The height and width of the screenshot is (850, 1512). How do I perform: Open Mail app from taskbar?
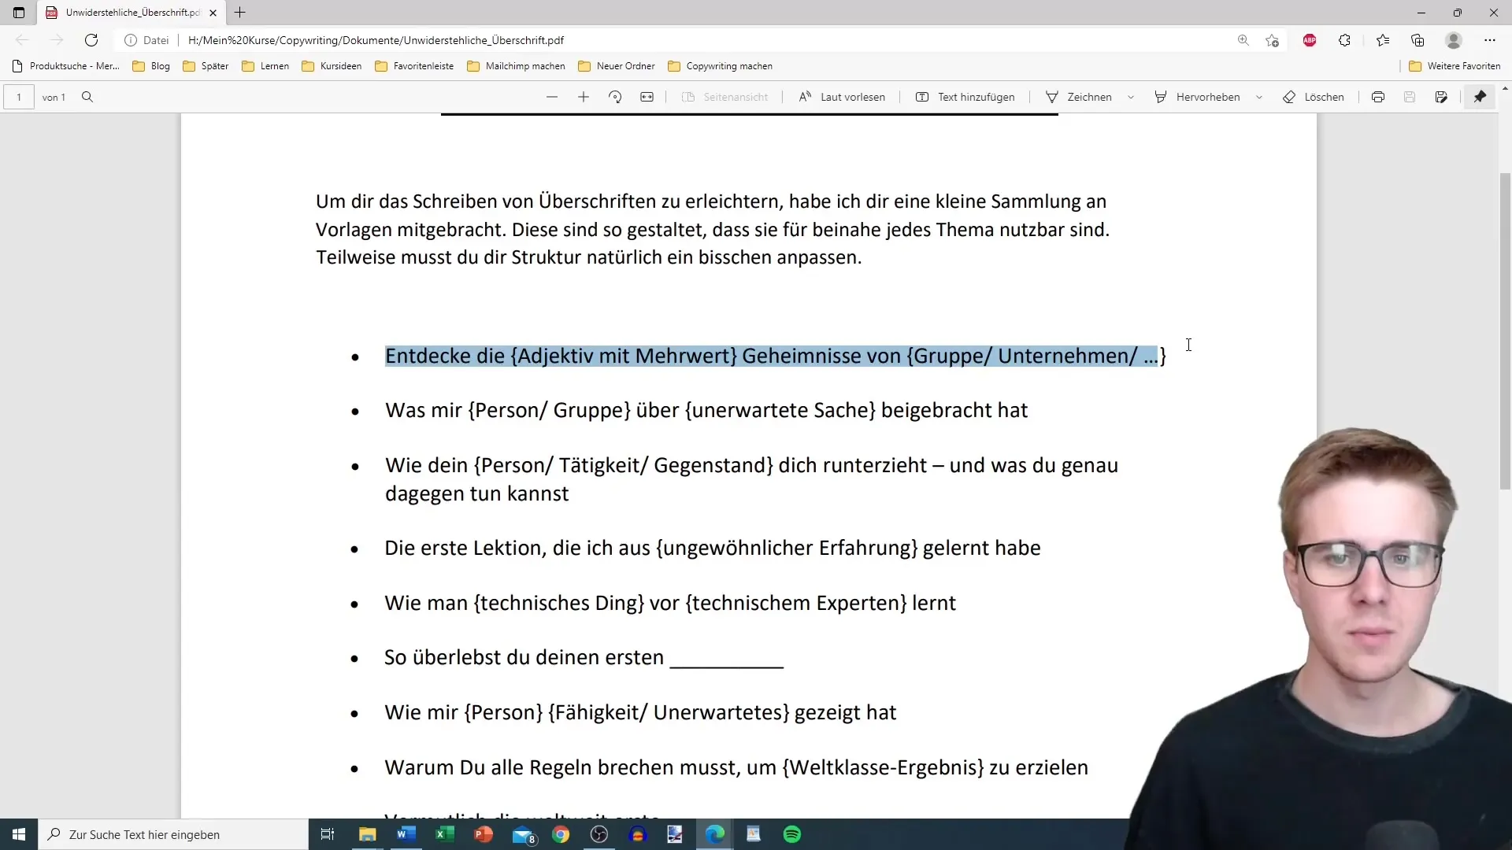point(523,834)
